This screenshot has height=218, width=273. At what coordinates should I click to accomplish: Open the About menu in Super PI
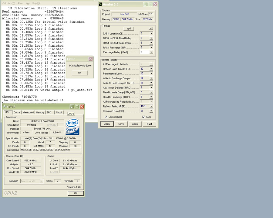23,3
